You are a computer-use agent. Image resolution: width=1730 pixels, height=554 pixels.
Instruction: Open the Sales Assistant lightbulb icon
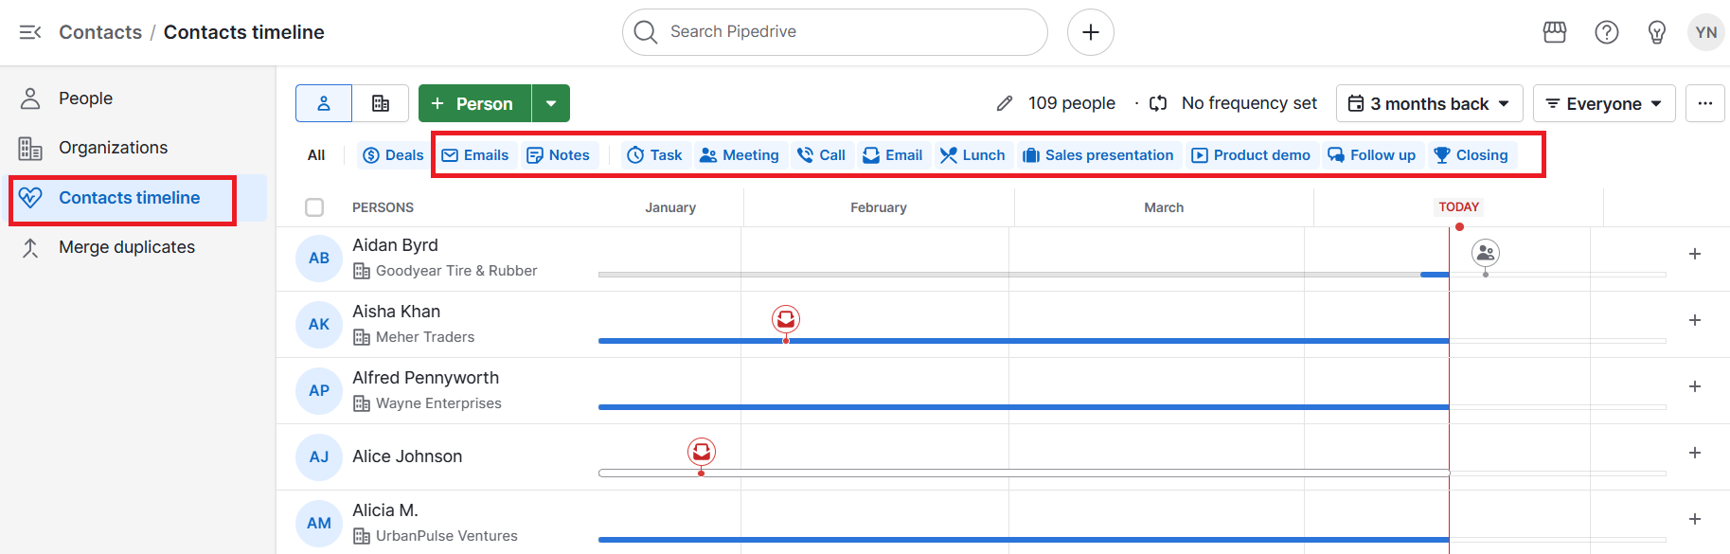1657,32
